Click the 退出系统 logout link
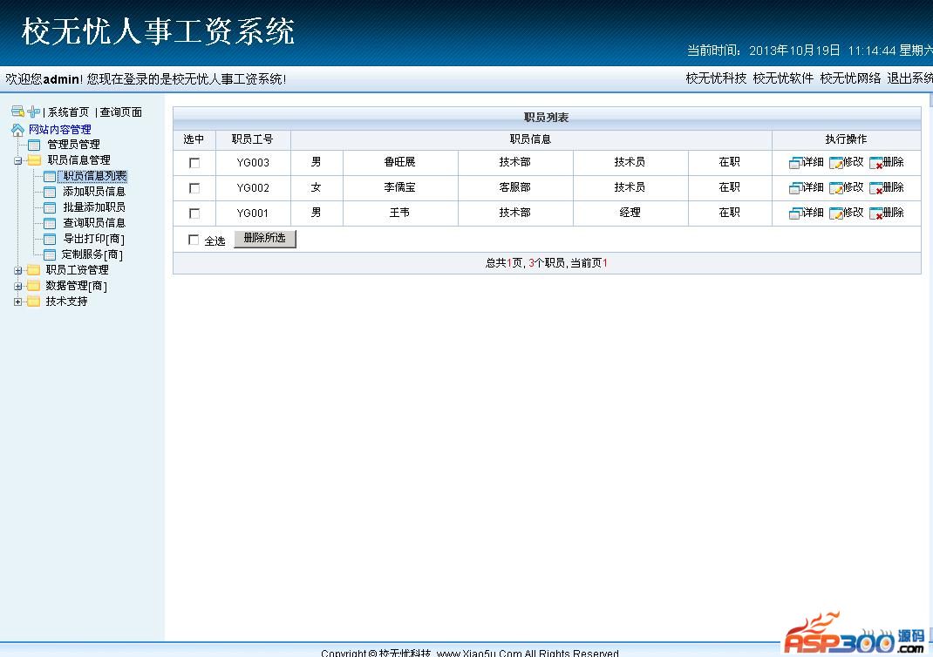Image resolution: width=933 pixels, height=657 pixels. pos(909,78)
